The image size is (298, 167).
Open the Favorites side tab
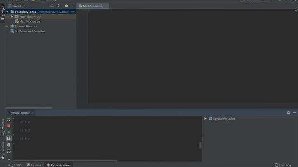coord(3,150)
